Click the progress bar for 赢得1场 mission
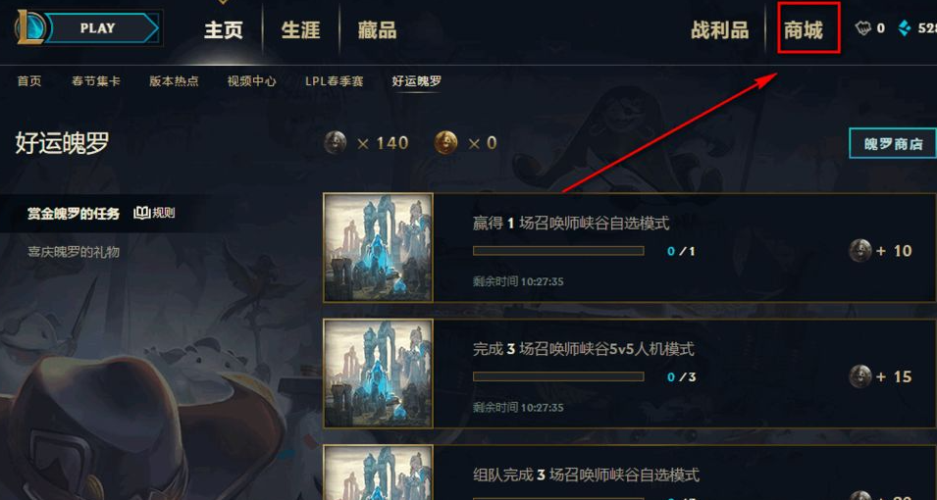Viewport: 937px width, 500px height. [558, 251]
